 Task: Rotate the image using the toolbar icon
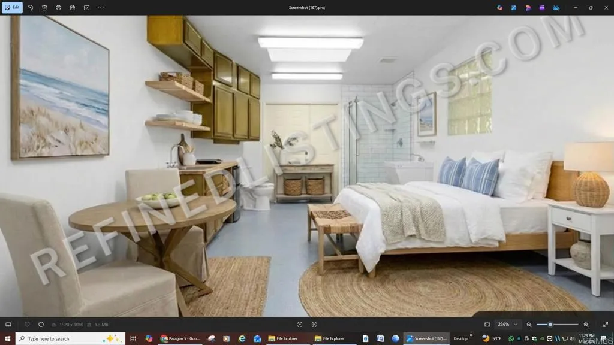click(x=31, y=8)
